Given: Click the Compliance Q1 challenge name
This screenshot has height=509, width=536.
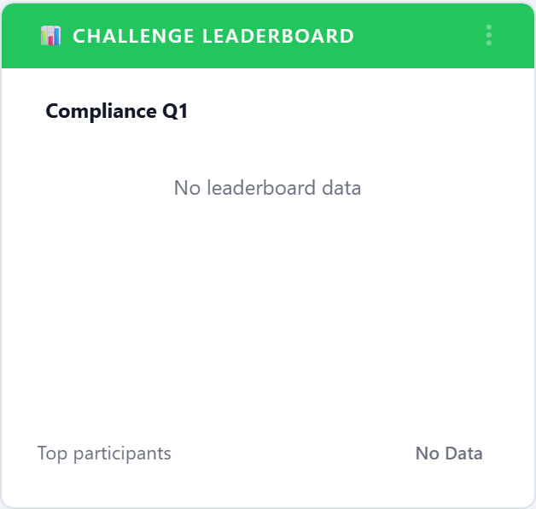Looking at the screenshot, I should point(117,112).
